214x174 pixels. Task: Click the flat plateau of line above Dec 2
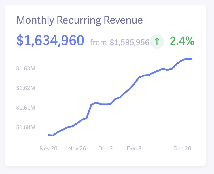tap(105, 104)
